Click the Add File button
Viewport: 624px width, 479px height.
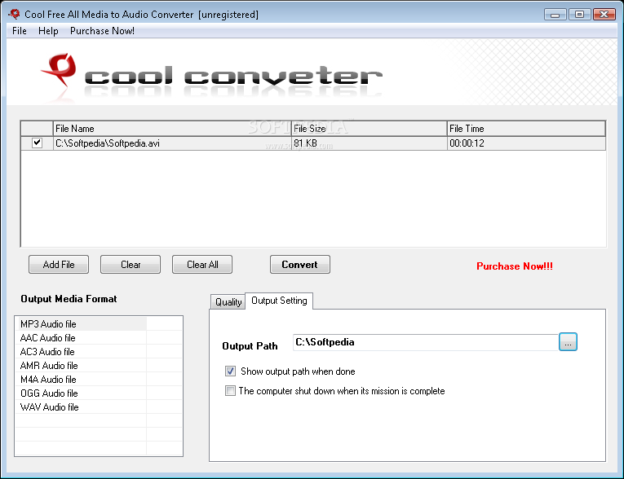(x=59, y=264)
